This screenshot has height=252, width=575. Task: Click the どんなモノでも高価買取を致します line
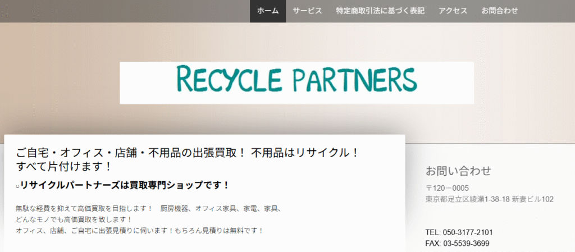74,220
